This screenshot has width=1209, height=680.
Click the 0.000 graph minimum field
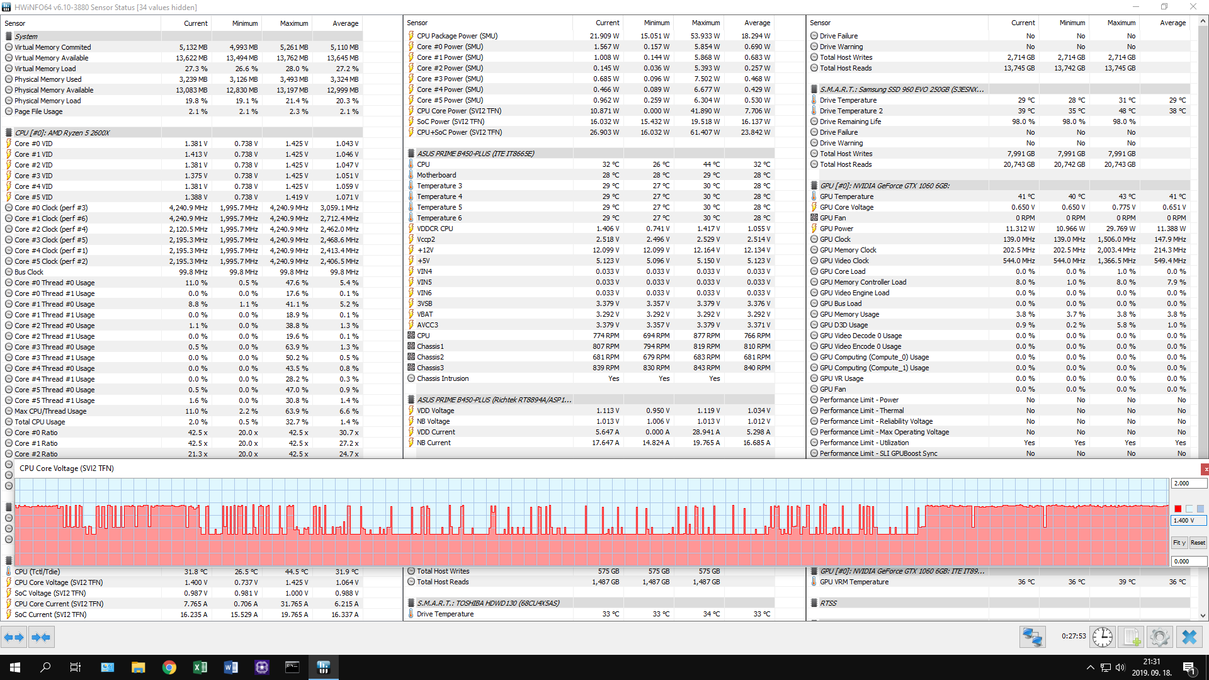tap(1189, 561)
